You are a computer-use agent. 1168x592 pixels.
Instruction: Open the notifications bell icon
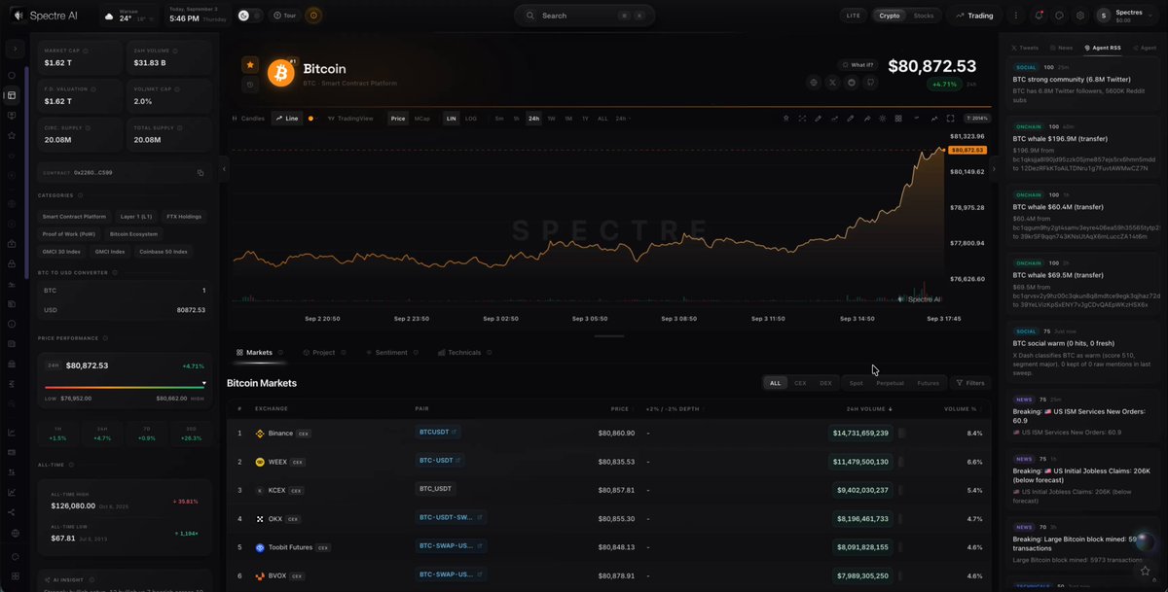(x=1039, y=16)
